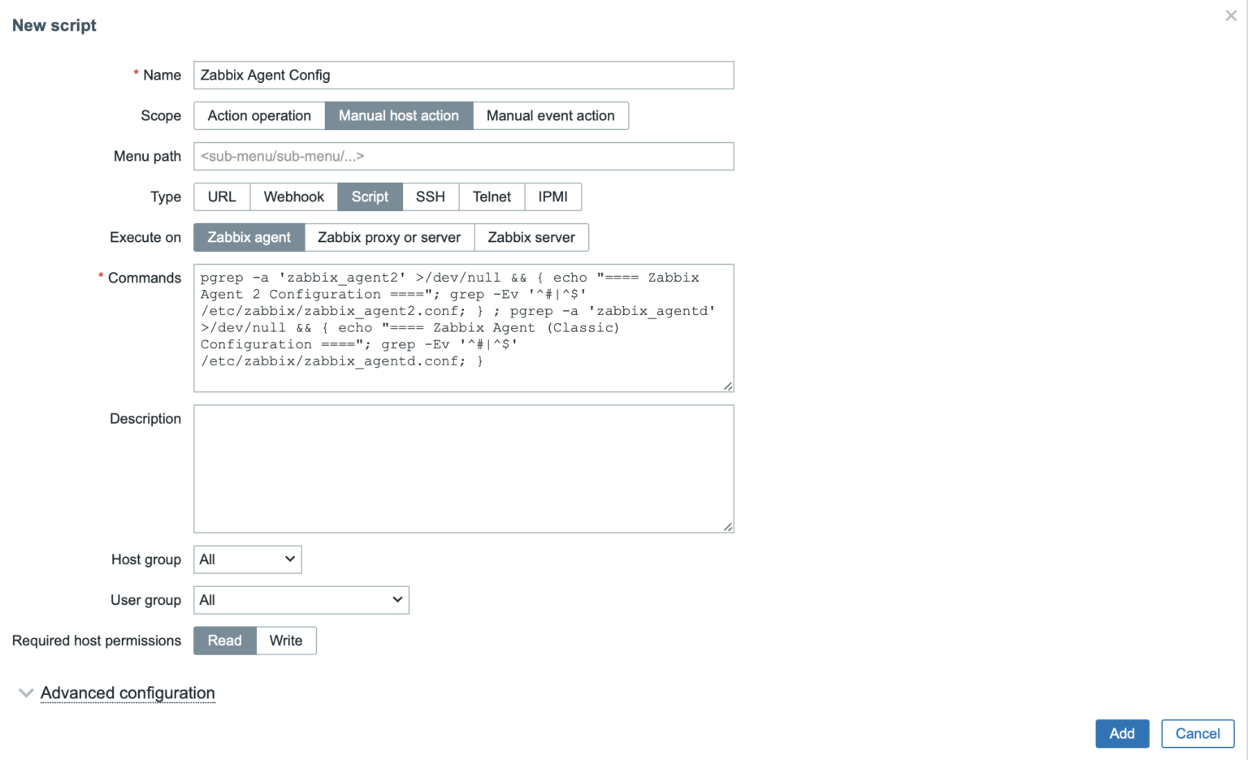Switch scope to Manual event action
The width and height of the screenshot is (1248, 760).
pyautogui.click(x=550, y=115)
